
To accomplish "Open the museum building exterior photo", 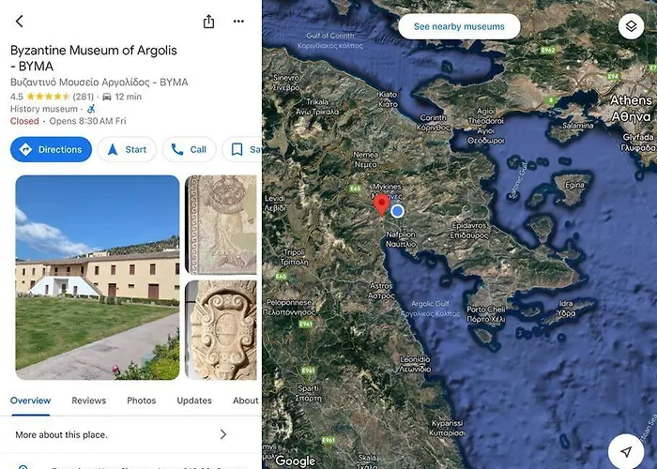I will pyautogui.click(x=98, y=278).
